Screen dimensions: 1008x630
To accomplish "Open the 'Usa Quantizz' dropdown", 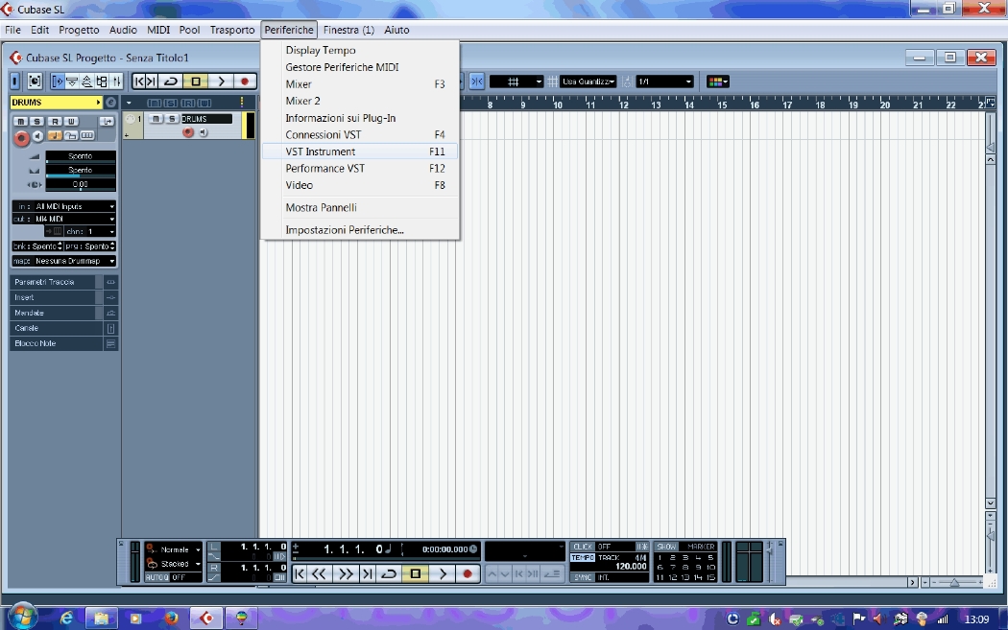I will click(588, 82).
